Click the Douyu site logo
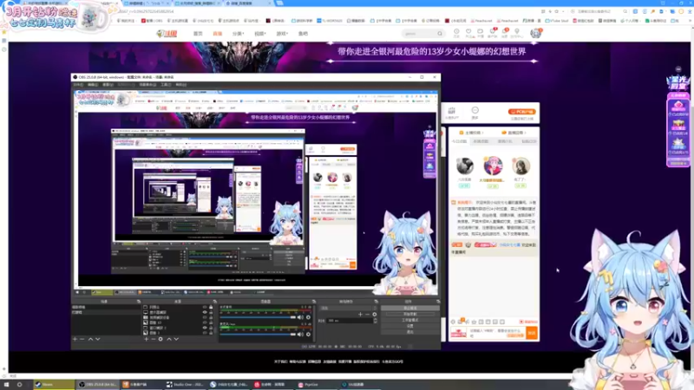 (x=167, y=34)
